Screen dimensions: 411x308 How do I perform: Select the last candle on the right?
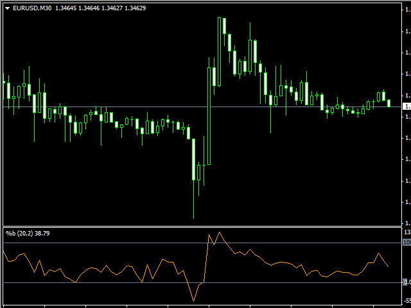coord(389,103)
